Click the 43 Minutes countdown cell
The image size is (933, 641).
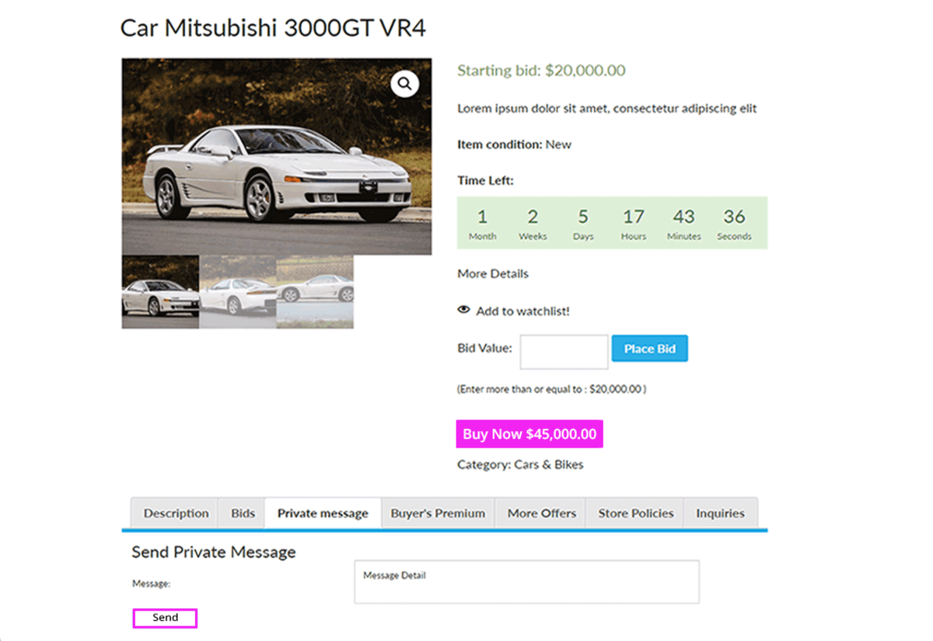pos(684,223)
